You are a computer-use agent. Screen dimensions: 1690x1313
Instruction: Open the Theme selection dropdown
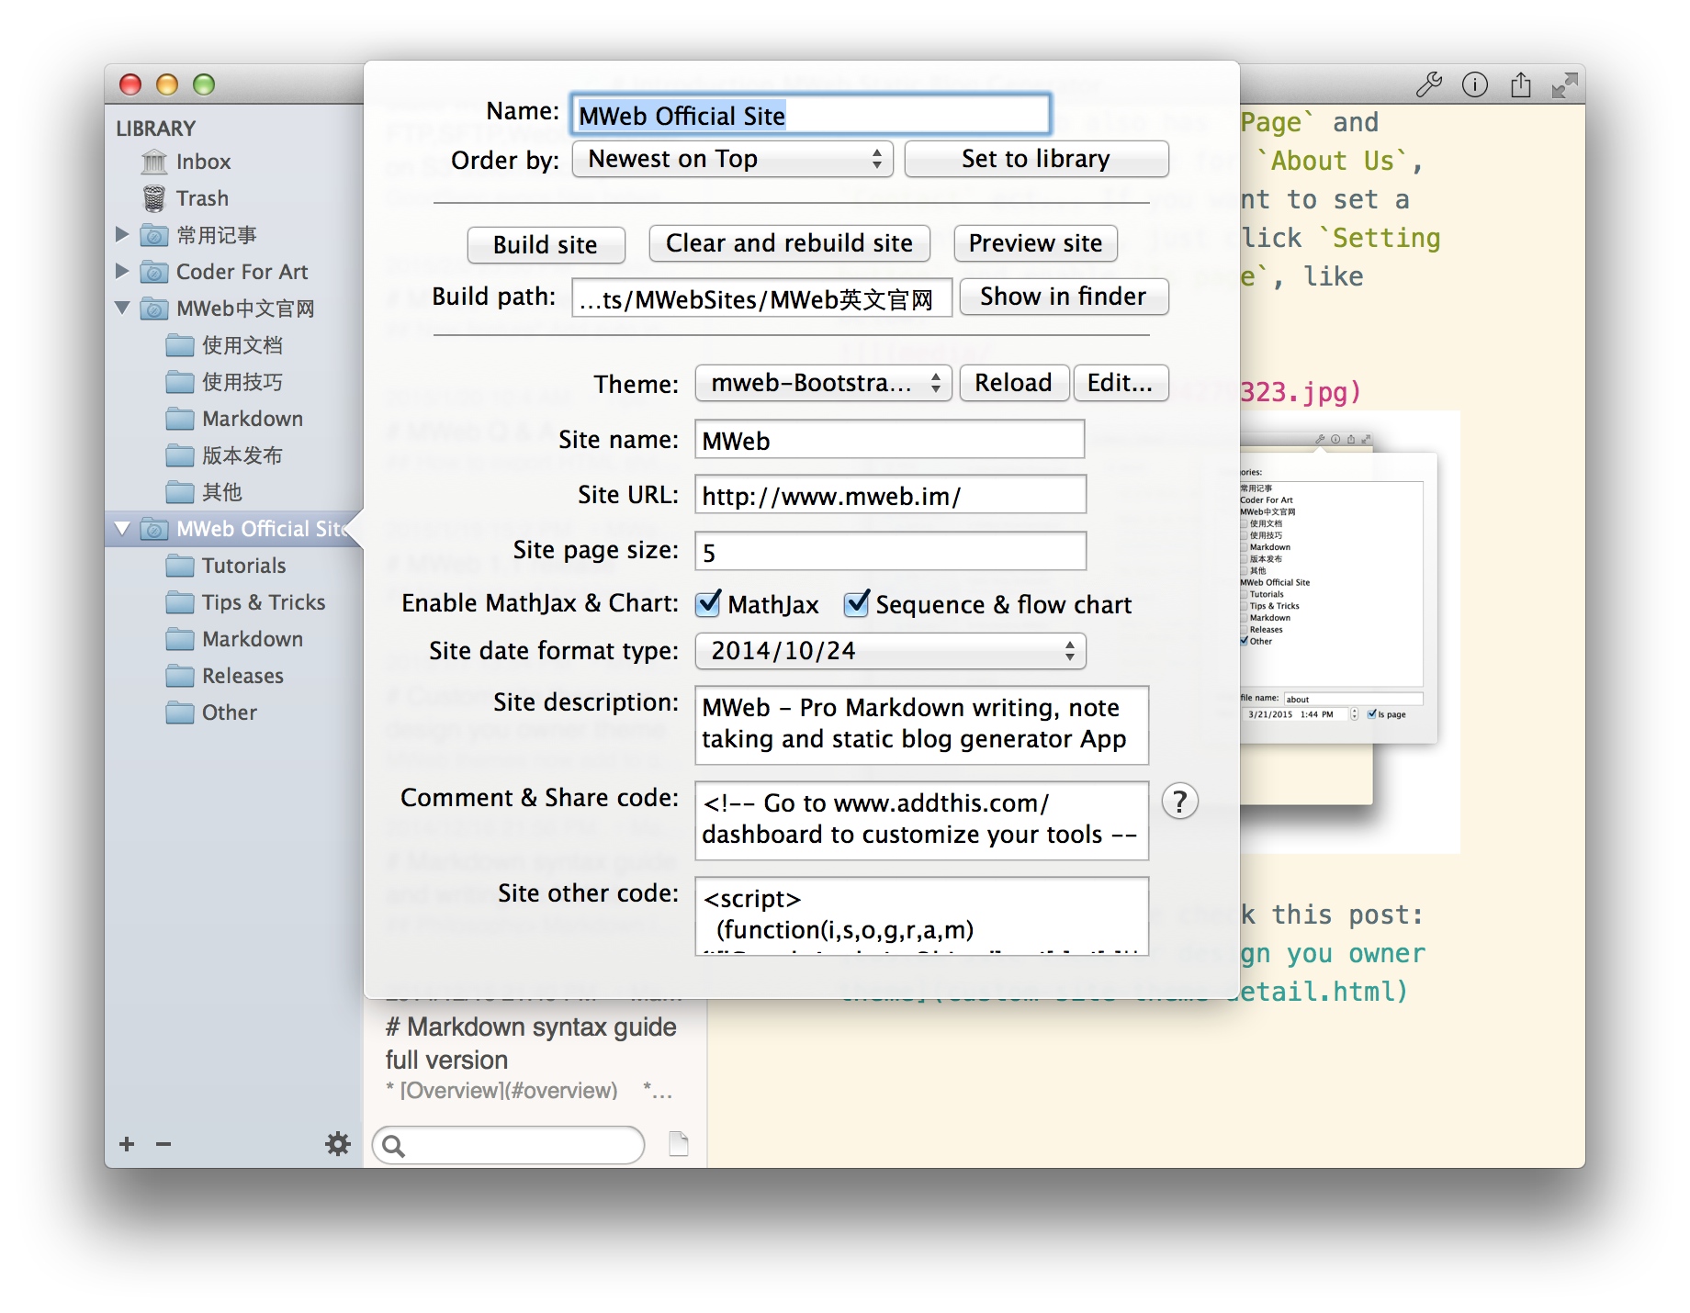click(823, 383)
